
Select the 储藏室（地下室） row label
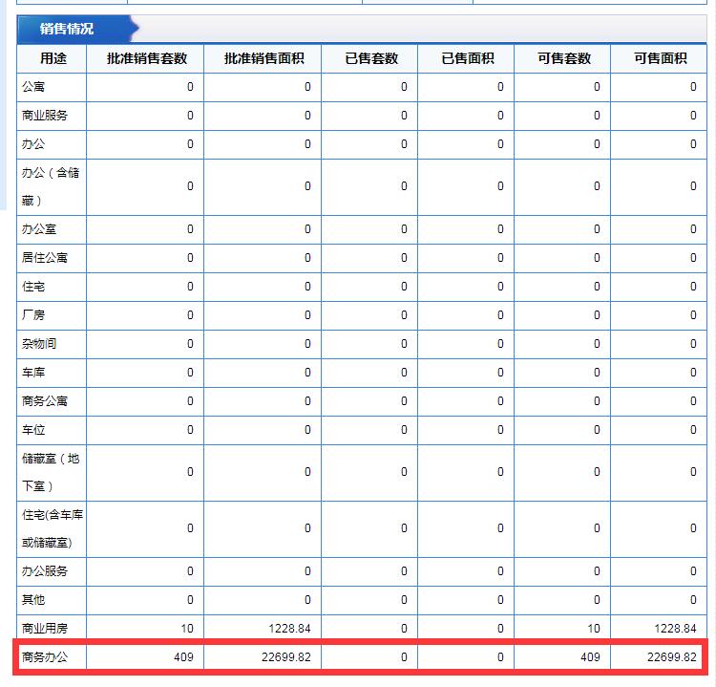tap(51, 472)
